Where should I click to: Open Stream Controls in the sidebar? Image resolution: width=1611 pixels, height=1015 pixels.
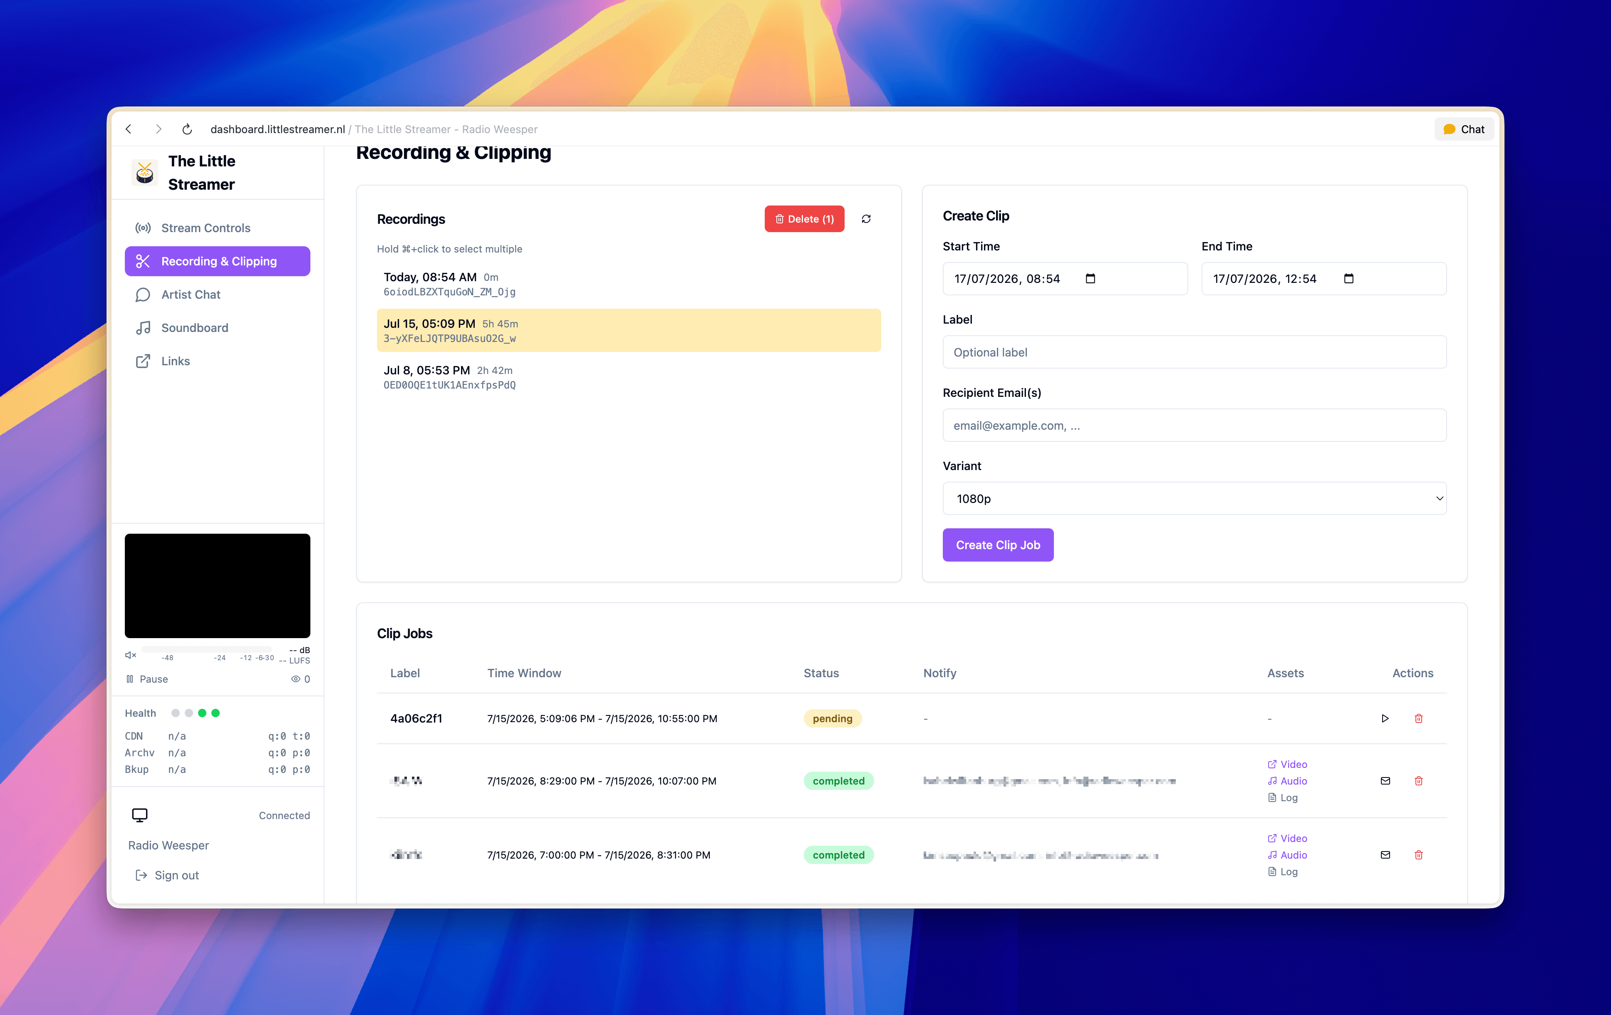pyautogui.click(x=218, y=228)
